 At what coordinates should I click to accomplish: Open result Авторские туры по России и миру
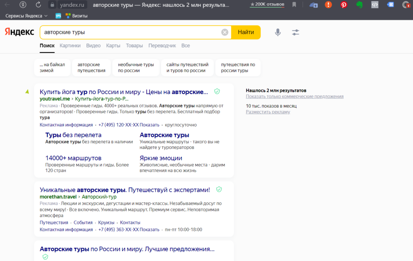[x=127, y=249]
